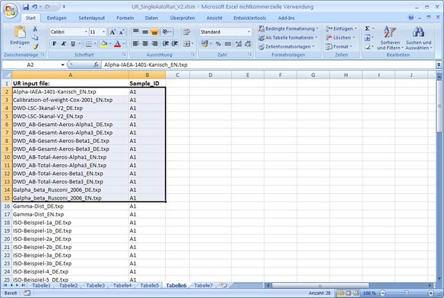Click the Office button logo
The height and width of the screenshot is (298, 444).
[x=9, y=11]
